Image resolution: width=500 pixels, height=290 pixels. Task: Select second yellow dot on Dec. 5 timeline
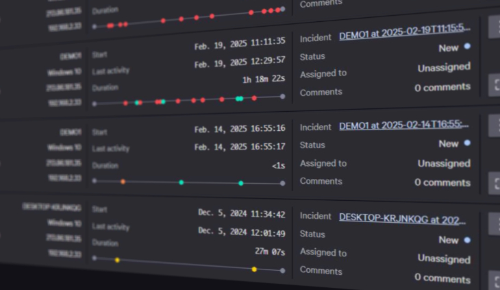click(254, 269)
